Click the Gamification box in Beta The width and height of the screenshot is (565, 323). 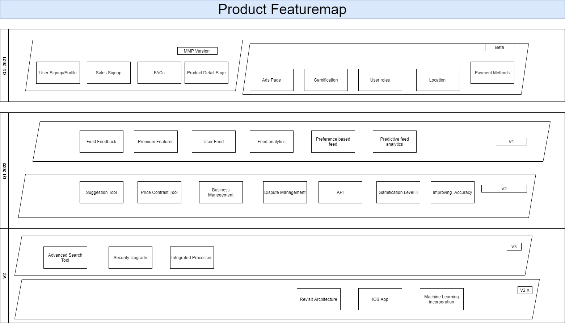(x=326, y=80)
